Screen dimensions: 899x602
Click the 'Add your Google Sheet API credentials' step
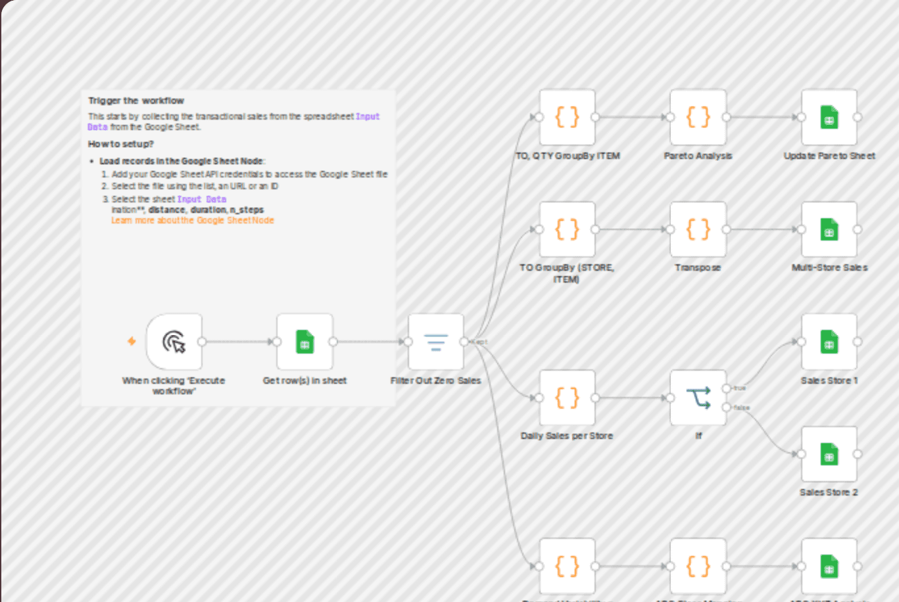coord(249,174)
